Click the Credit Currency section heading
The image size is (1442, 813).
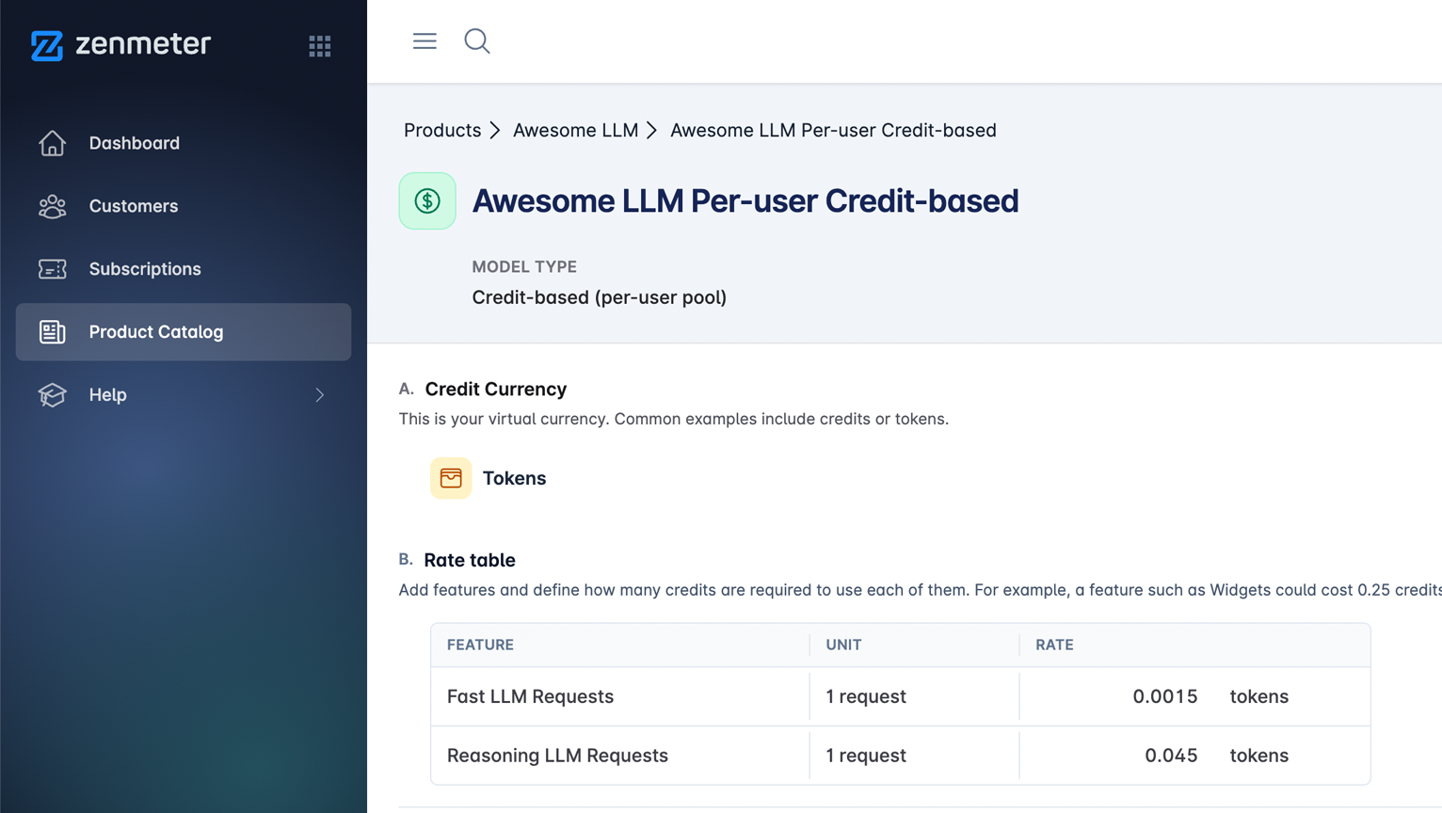click(x=495, y=390)
